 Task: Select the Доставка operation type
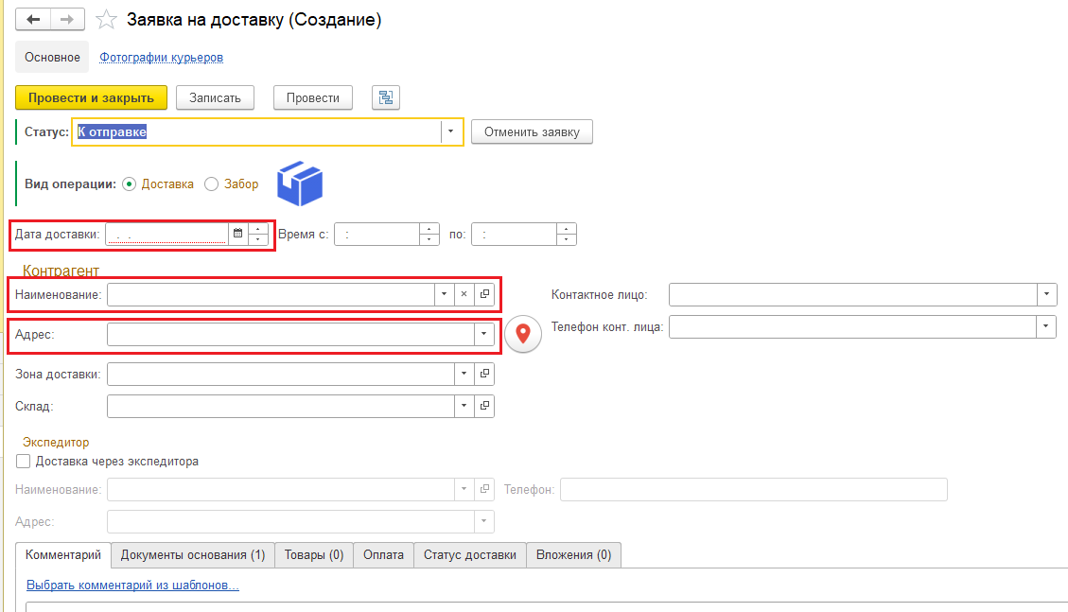(x=158, y=184)
